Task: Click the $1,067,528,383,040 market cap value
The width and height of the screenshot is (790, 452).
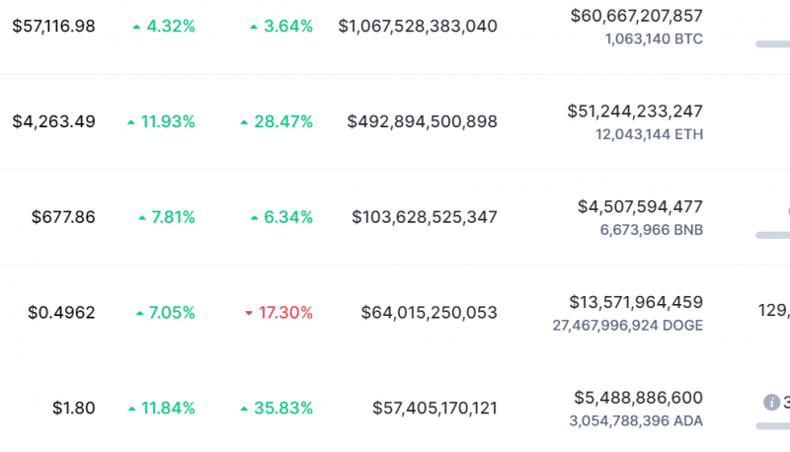Action: click(x=418, y=27)
